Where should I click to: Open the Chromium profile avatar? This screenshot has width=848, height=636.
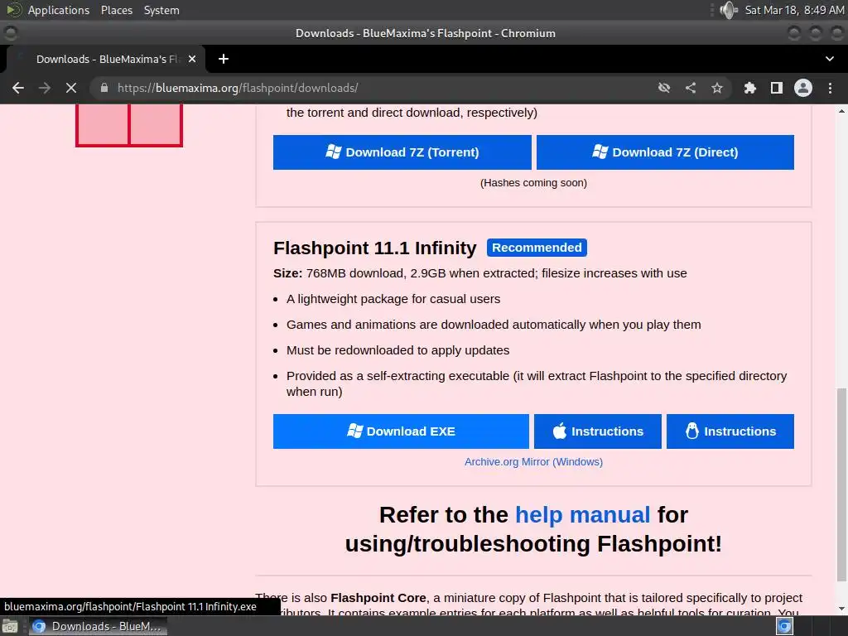click(803, 88)
